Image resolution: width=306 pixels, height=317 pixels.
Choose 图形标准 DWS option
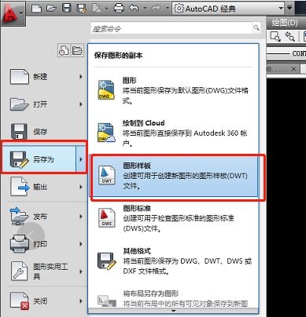(x=173, y=218)
